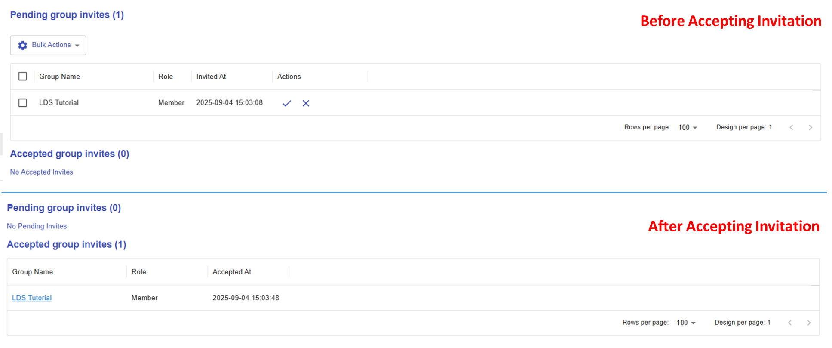The height and width of the screenshot is (348, 832).
Task: Decline the LDS Tutorial invite with the X
Action: (306, 103)
